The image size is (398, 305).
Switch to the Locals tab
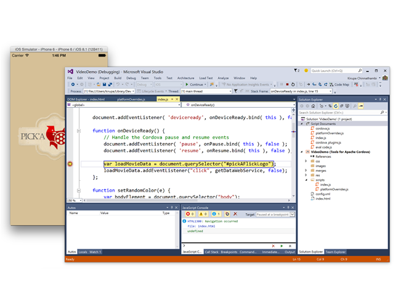tap(83, 252)
